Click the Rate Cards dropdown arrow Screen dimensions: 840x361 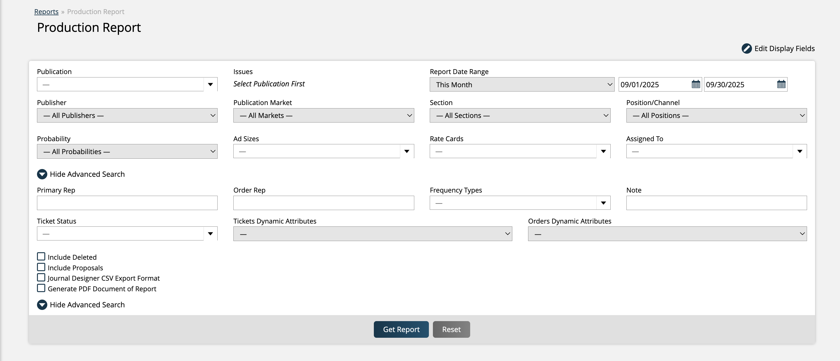(603, 152)
